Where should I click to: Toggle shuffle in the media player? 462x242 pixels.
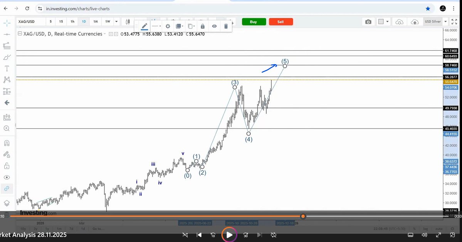(x=185, y=235)
